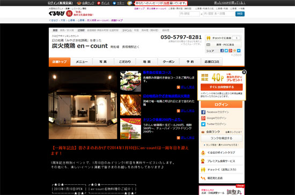Focus the area search input field
295x195 pixels.
click(x=189, y=14)
